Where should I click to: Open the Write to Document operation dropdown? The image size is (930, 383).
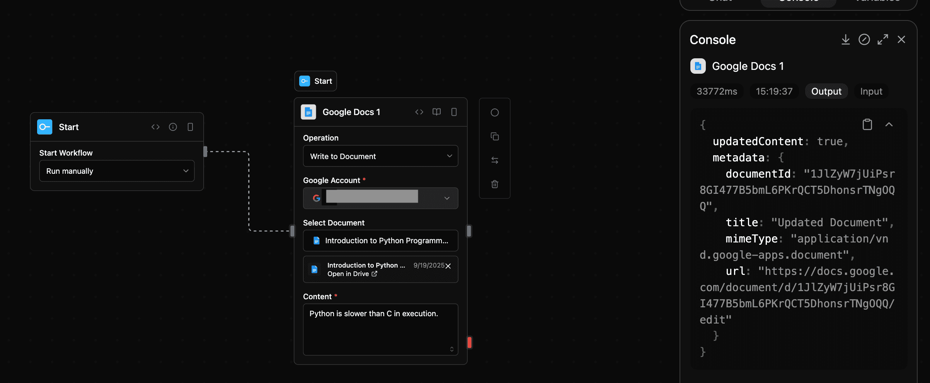click(380, 156)
